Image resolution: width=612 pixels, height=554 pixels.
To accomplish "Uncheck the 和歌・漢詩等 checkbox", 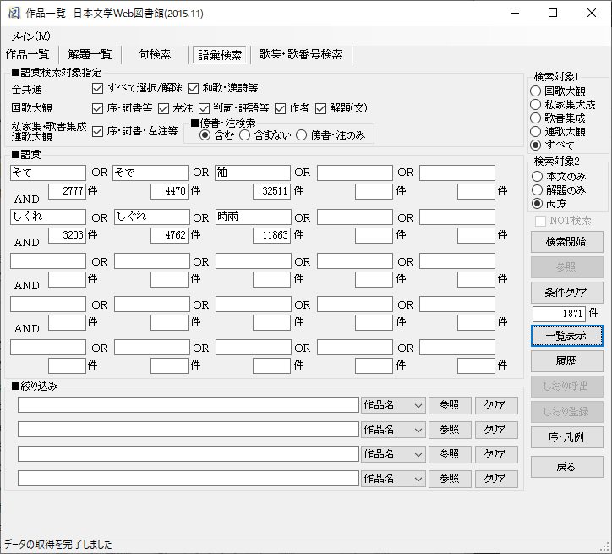I will click(194, 88).
